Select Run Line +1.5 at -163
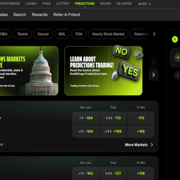This screenshot has width=180, height=180. (86, 173)
